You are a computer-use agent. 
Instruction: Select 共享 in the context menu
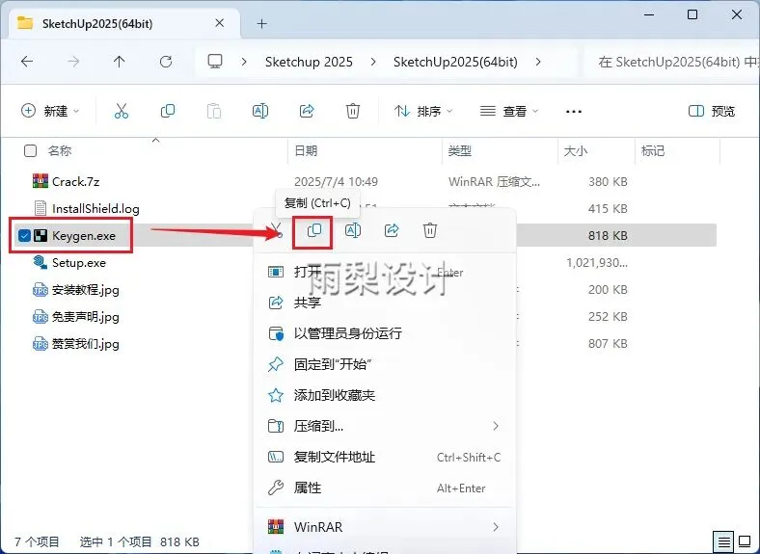385,303
